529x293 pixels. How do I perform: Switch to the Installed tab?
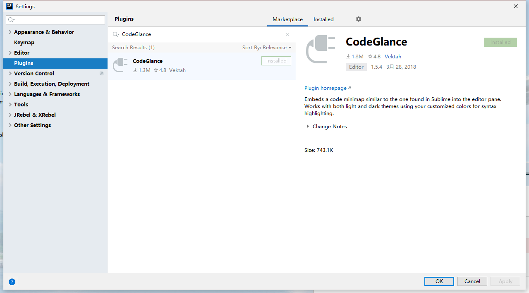(323, 19)
